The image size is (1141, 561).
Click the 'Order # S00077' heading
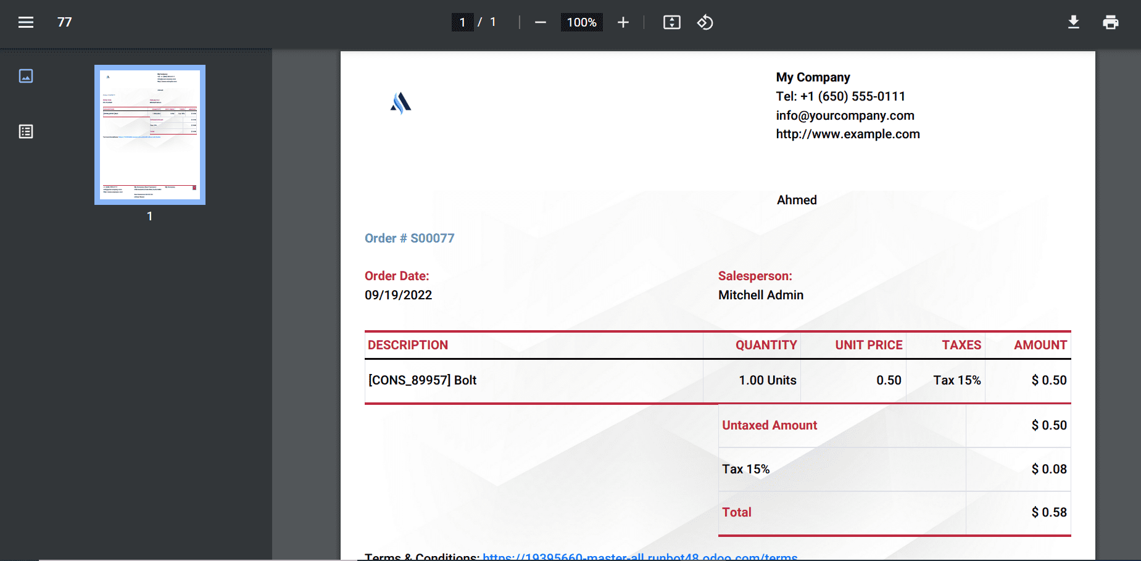point(409,238)
